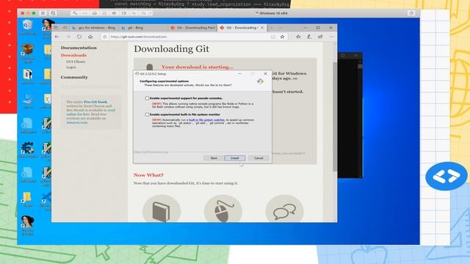470x264 pixels.
Task: Open the Recycle Bin desktop icon
Action: [x=28, y=26]
